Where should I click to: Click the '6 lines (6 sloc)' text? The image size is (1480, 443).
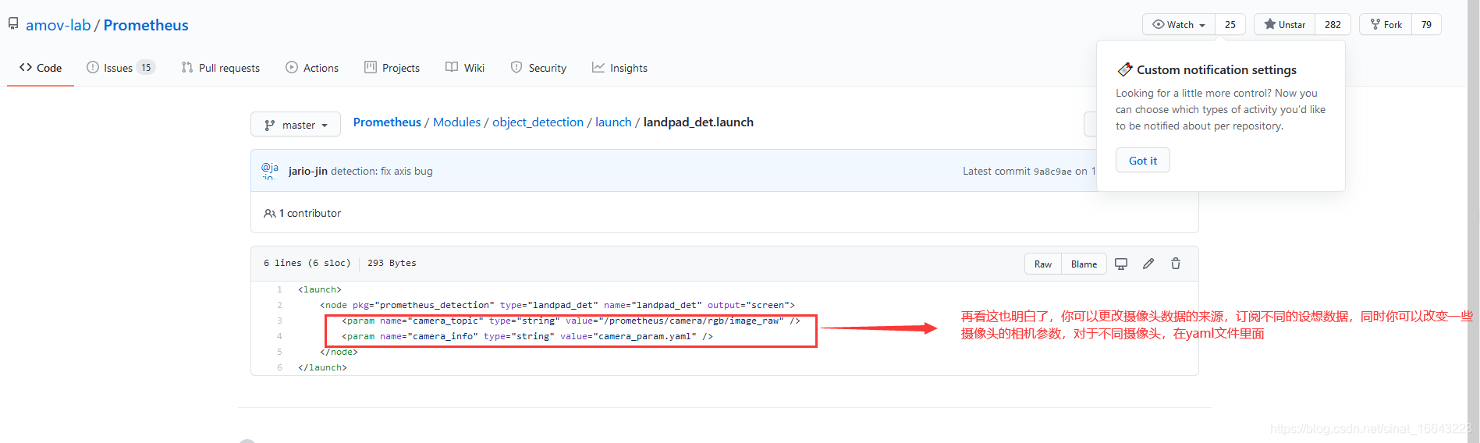coord(307,263)
